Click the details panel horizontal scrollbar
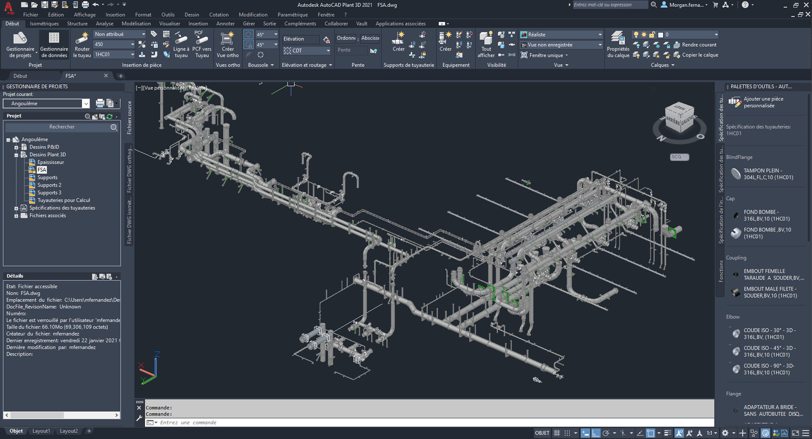Viewport: 812px width, 439px height. coord(62,415)
